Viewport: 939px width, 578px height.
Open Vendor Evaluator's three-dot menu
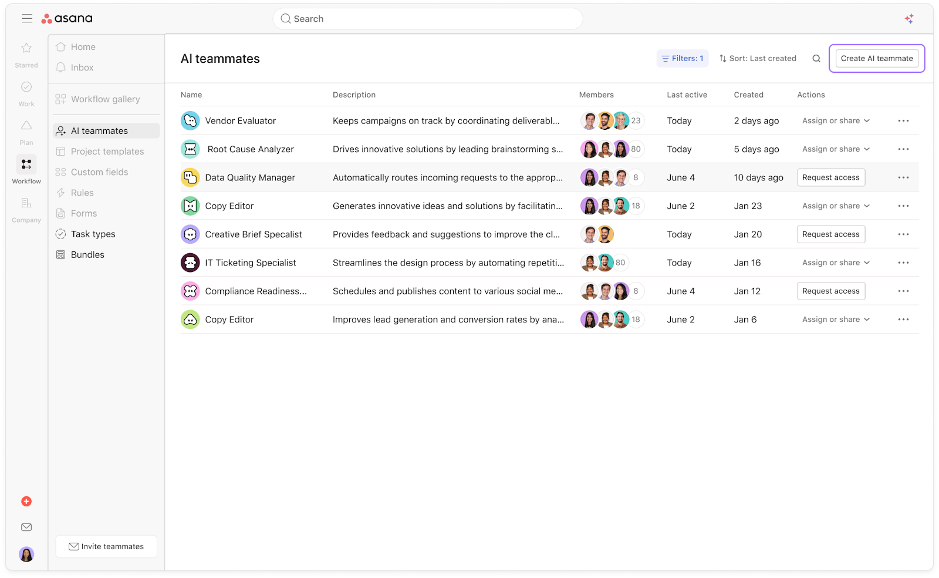pos(903,121)
